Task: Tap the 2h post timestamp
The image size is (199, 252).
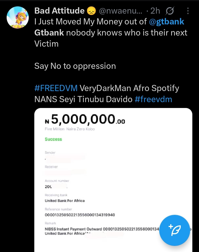Action: click(155, 11)
